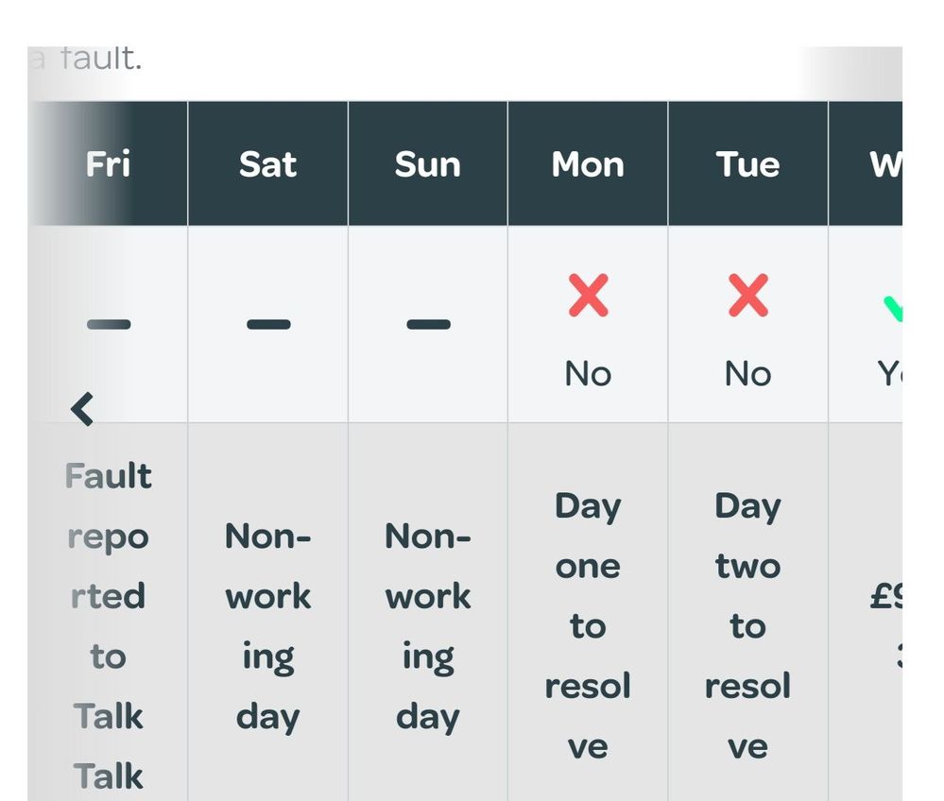Click Saturday's 'Non-working day' cell
Viewport: 944px width, 801px height.
point(268,612)
